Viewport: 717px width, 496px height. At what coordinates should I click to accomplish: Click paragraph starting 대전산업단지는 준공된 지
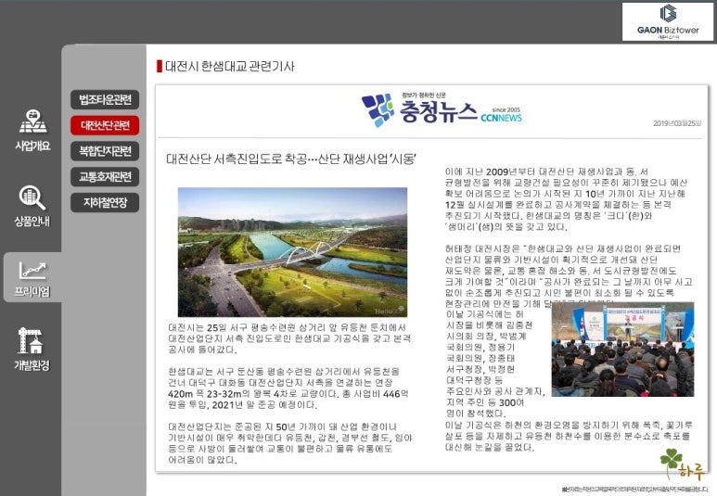[x=290, y=443]
